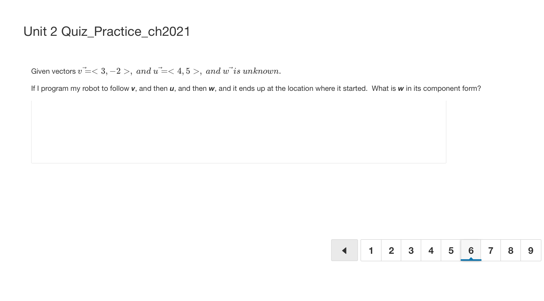Select page 1 in the pagination bar
Image resolution: width=544 pixels, height=301 pixels.
tap(371, 250)
